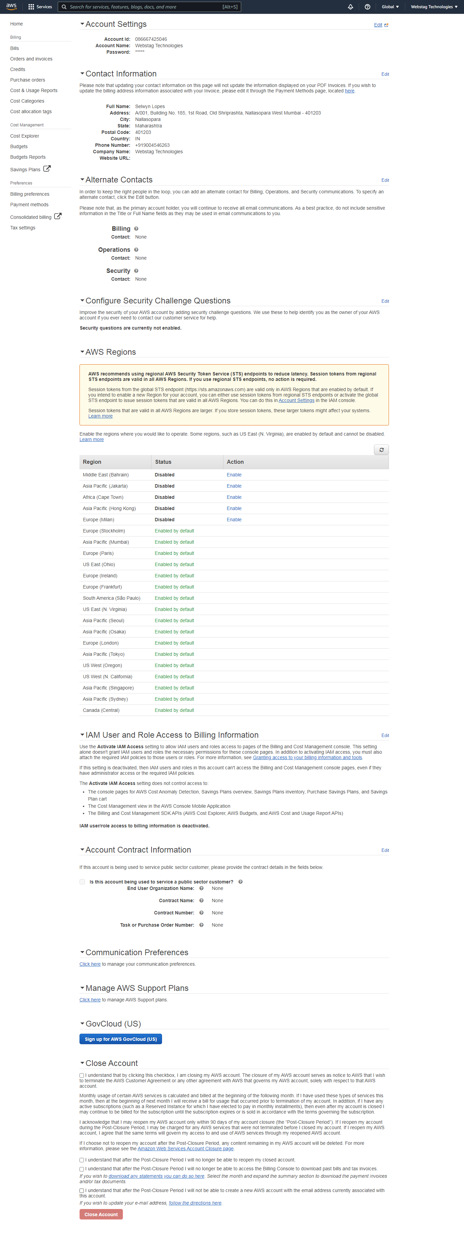Click the external link icon beside Savings Plans
This screenshot has width=464, height=1243.
47,169
